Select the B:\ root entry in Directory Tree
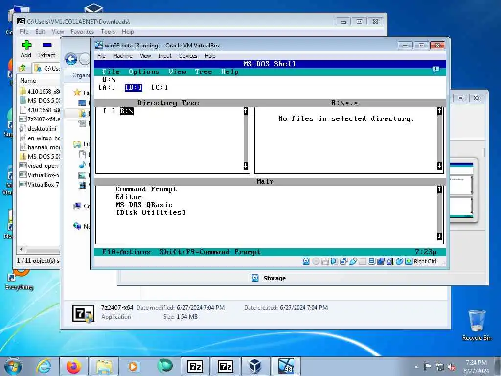The height and width of the screenshot is (376, 501). tap(127, 111)
